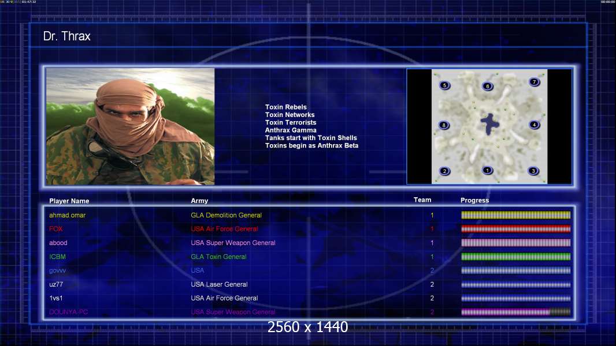
Task: Click start position marker 1 on map
Action: [487, 171]
